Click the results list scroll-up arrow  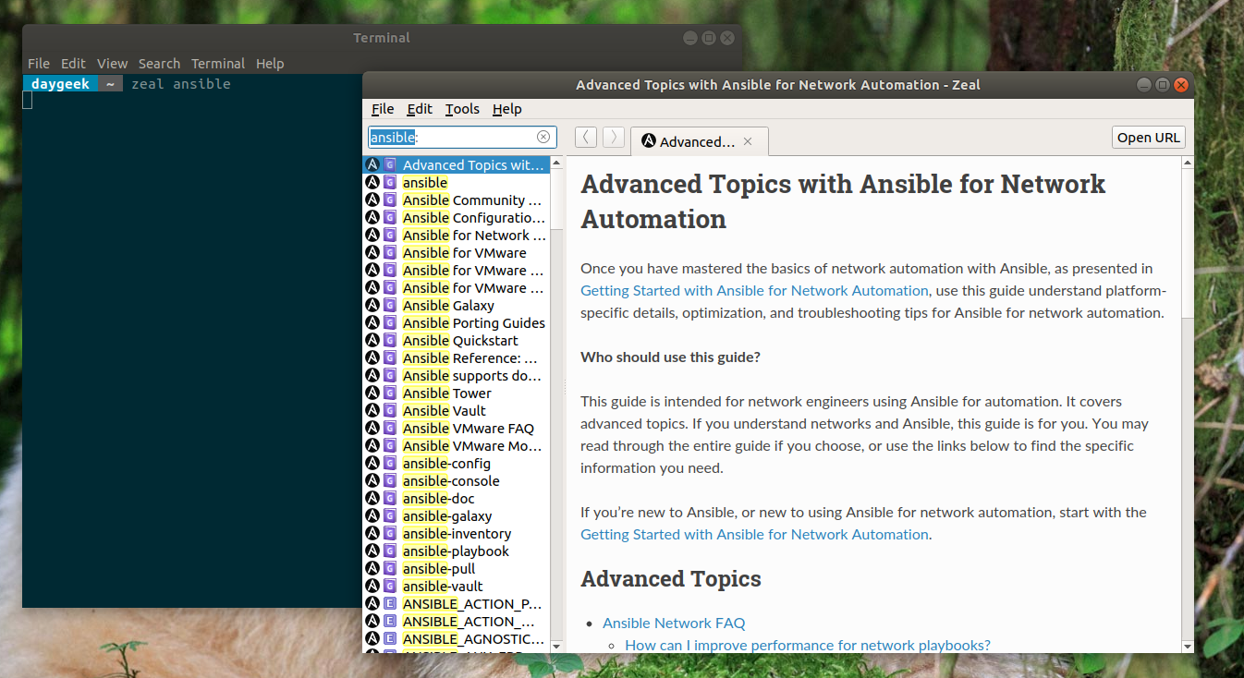coord(557,163)
